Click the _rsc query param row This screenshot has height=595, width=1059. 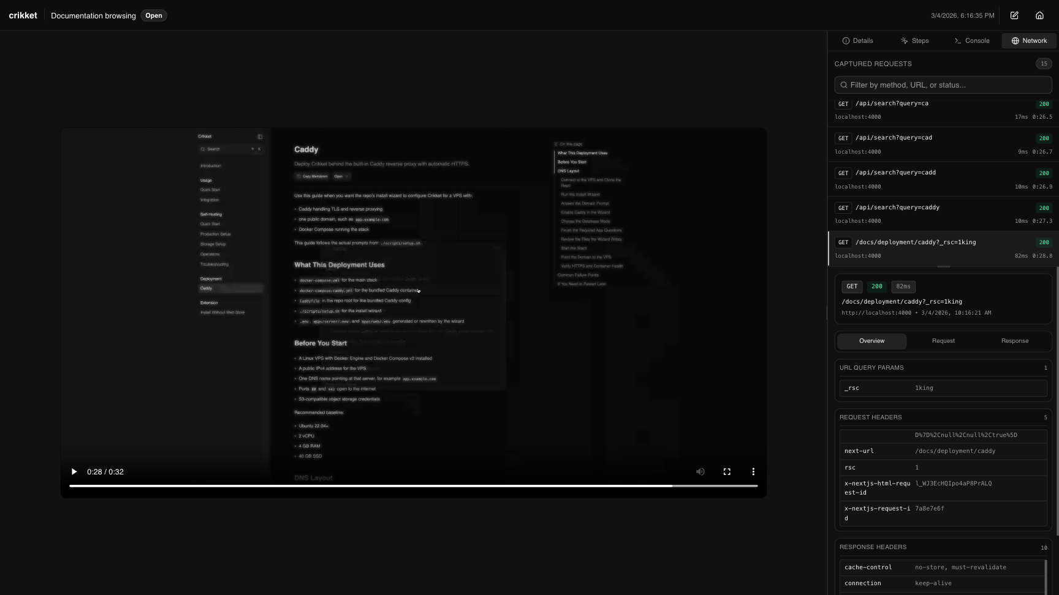[x=943, y=388]
